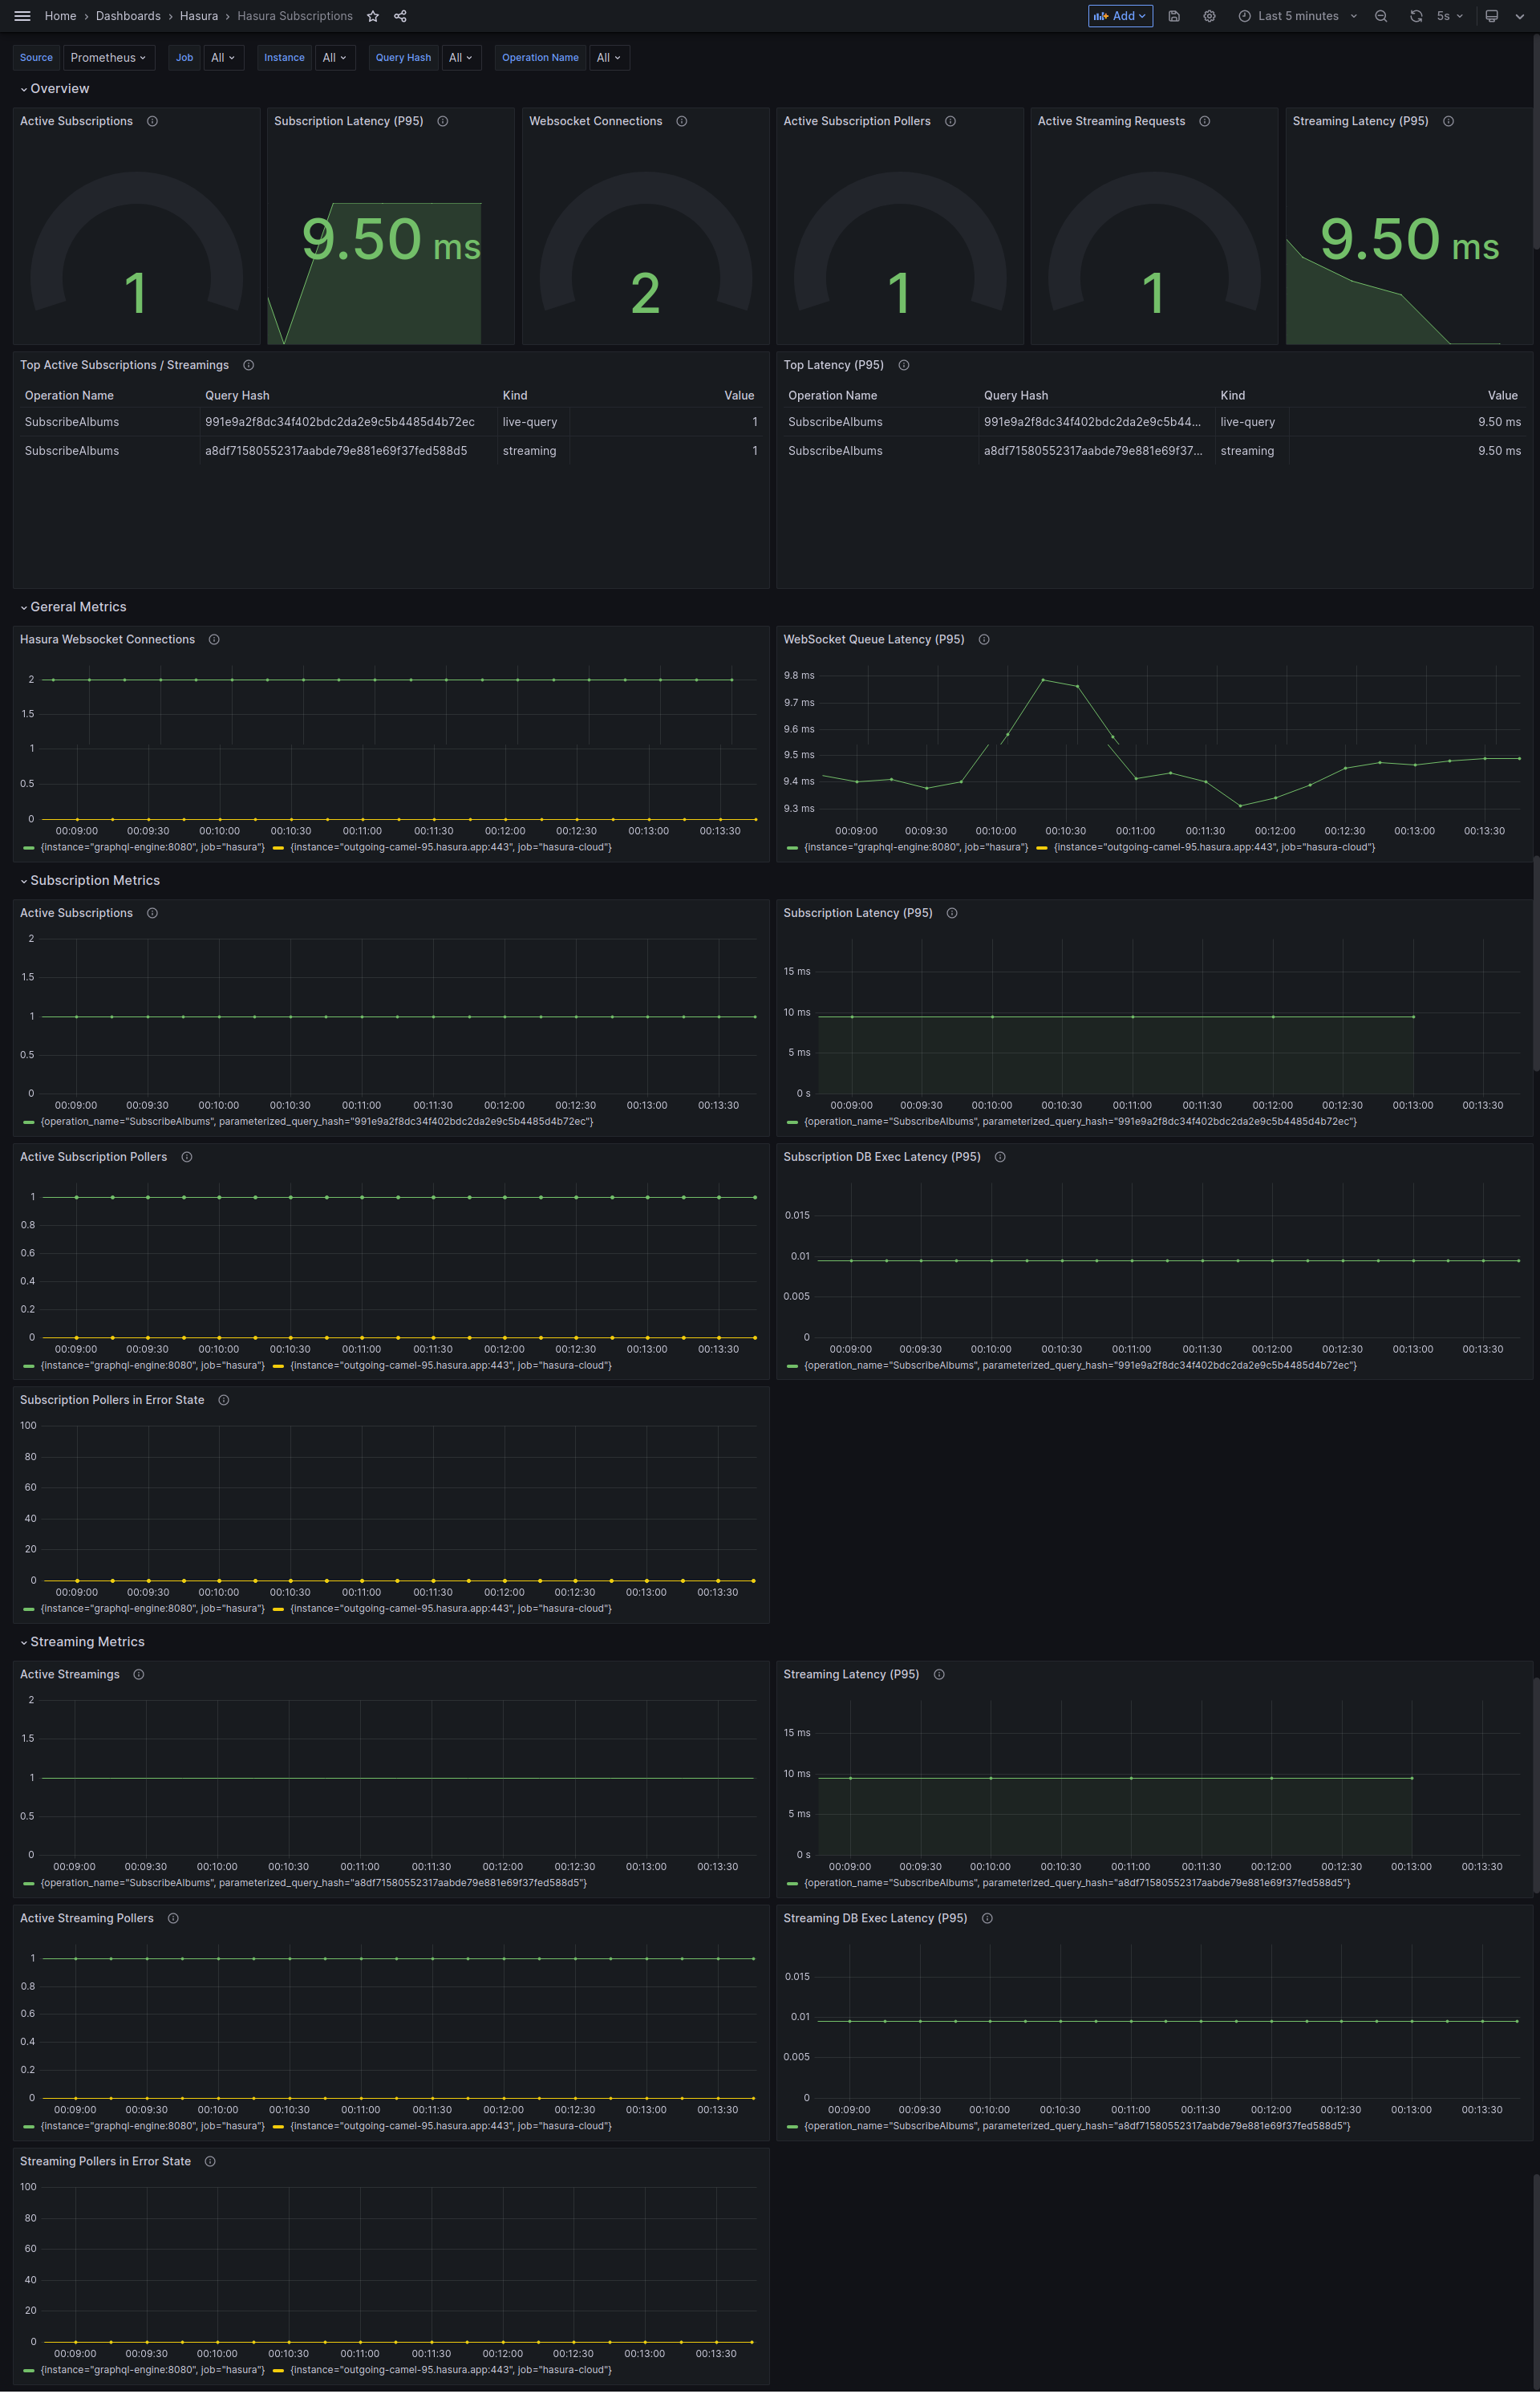Open the Subscription Latency (P95) graph panel title
The image size is (1540, 2394).
pos(858,913)
